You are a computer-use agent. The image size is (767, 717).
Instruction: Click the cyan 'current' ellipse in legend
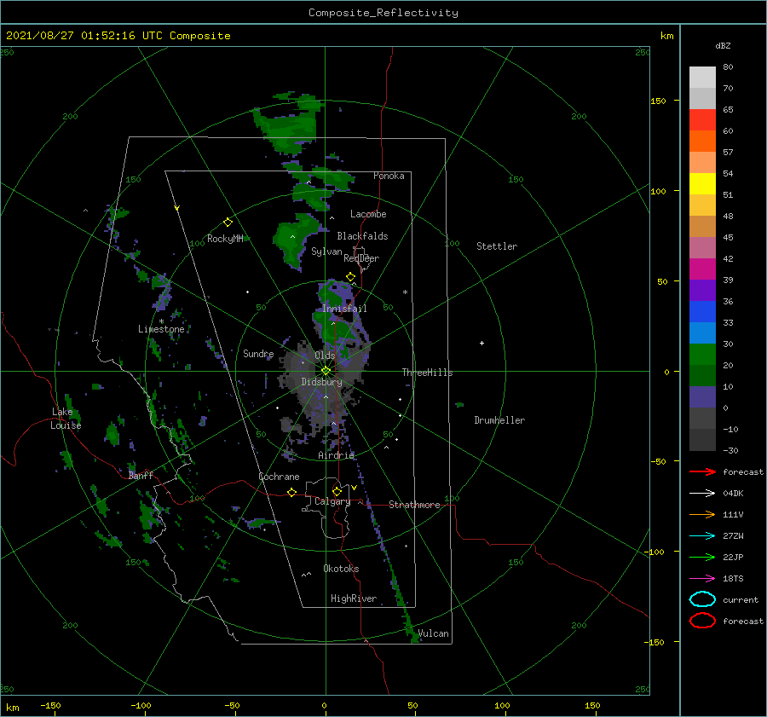[702, 599]
